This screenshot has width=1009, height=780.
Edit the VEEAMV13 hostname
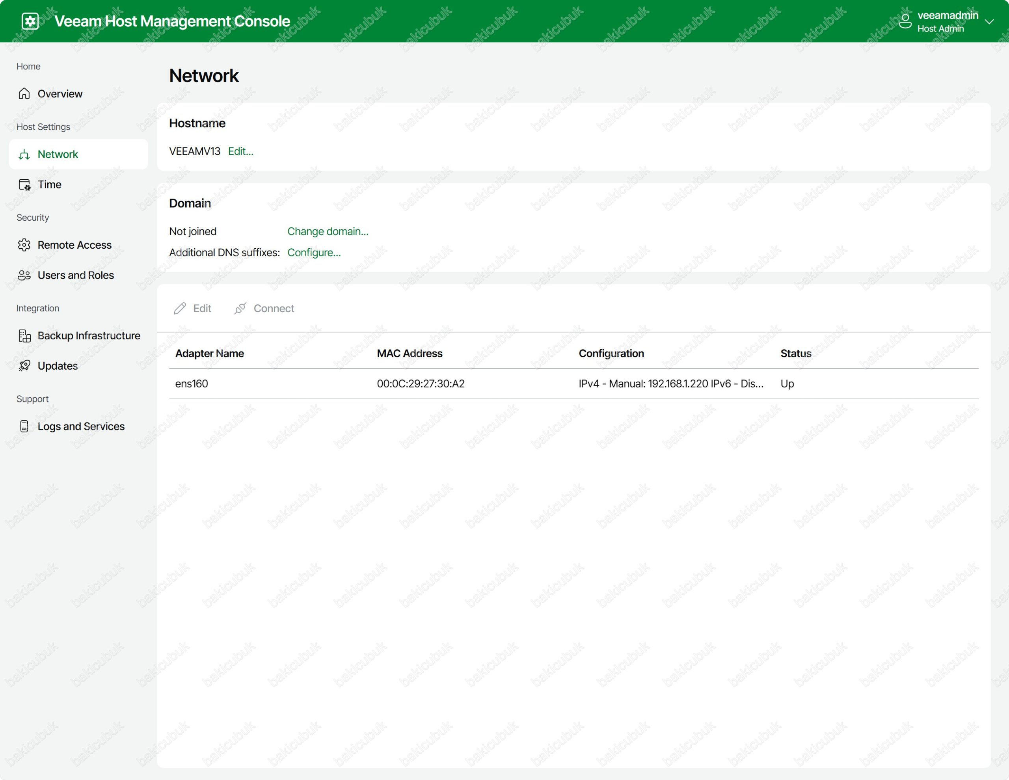tap(240, 152)
